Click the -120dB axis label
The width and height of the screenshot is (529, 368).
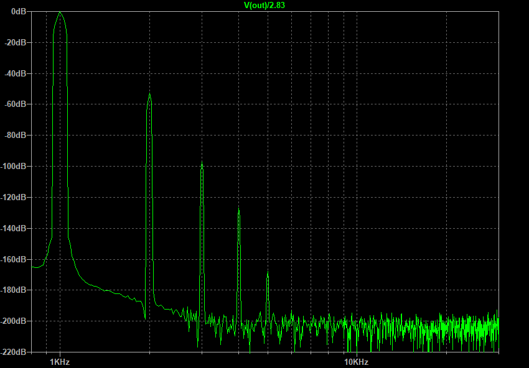coord(13,197)
